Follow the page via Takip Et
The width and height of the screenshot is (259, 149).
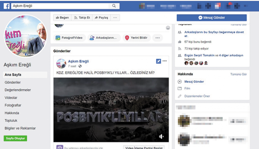click(82, 17)
